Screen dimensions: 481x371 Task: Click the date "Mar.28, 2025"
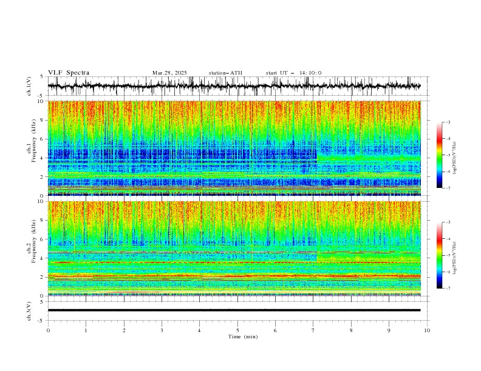pos(169,73)
